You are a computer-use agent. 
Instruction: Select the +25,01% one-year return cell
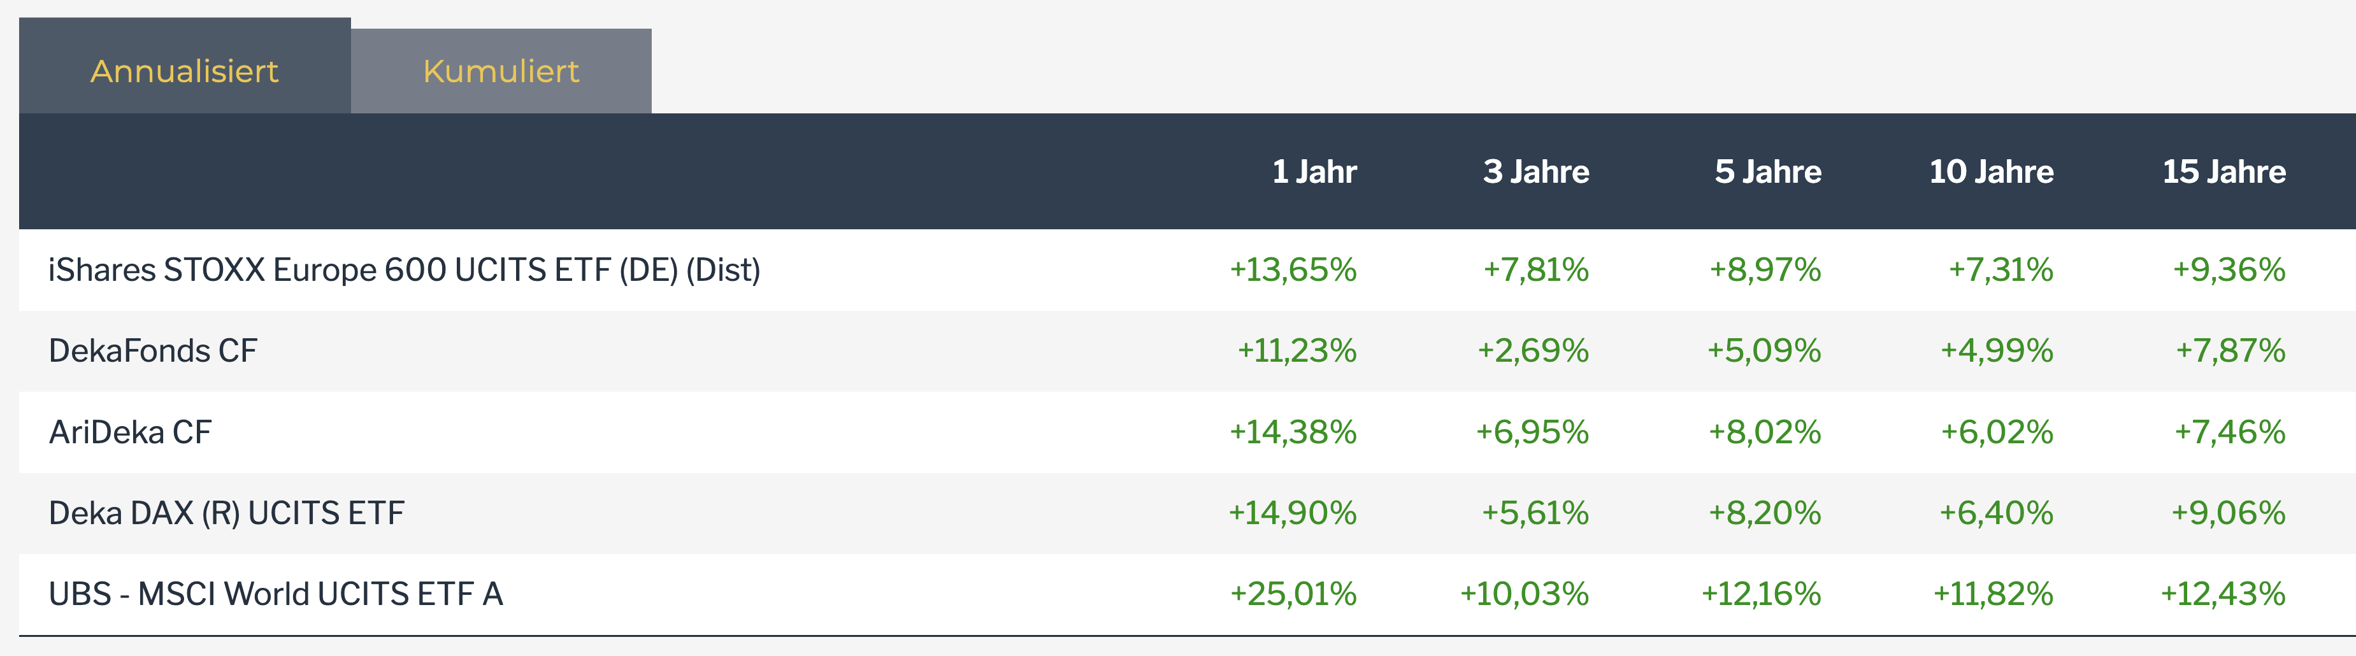1292,594
